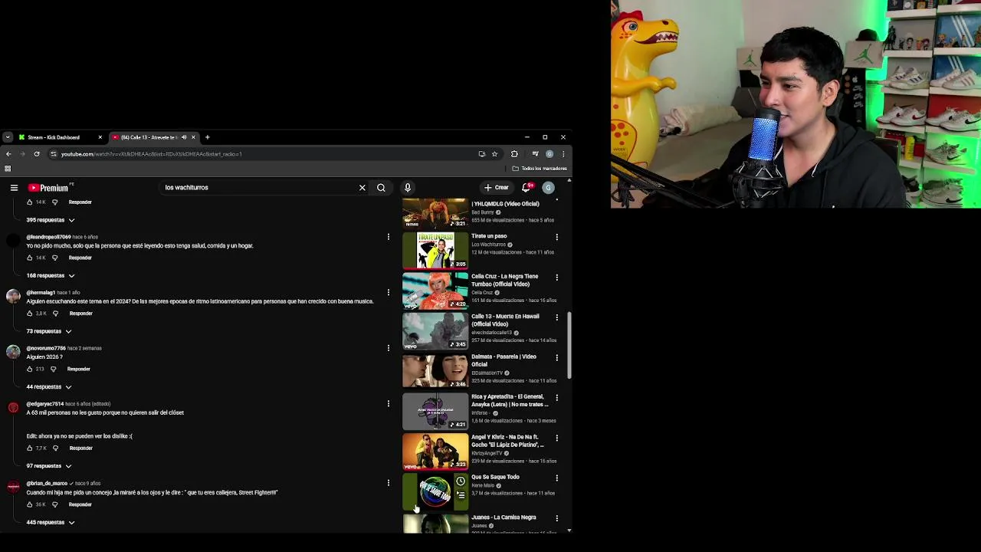981x552 pixels.
Task: Click the 'Rica y Apretadita' video thumbnail
Action: click(x=435, y=411)
